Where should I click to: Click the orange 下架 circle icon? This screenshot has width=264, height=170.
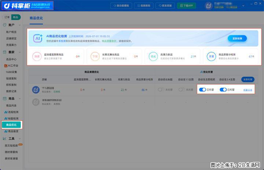[x=95, y=57]
